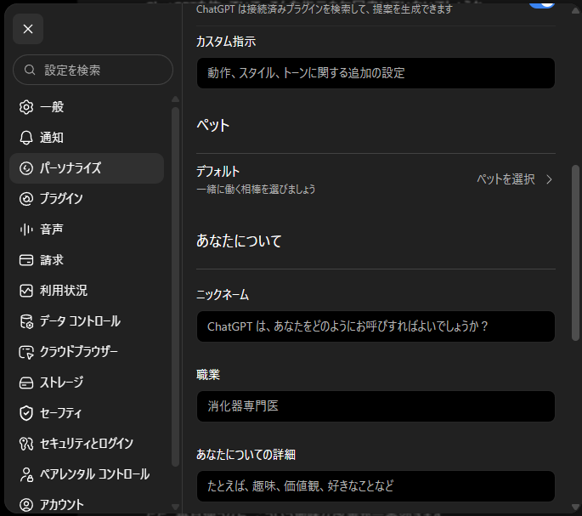This screenshot has height=516, width=582.
Task: Click the カスタム指示 label
Action: [226, 42]
